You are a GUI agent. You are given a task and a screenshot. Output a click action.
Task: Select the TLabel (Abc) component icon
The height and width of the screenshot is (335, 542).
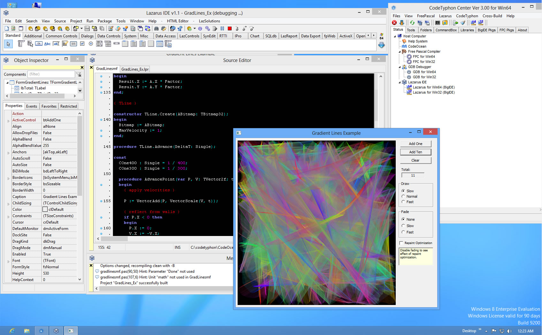(x=47, y=44)
